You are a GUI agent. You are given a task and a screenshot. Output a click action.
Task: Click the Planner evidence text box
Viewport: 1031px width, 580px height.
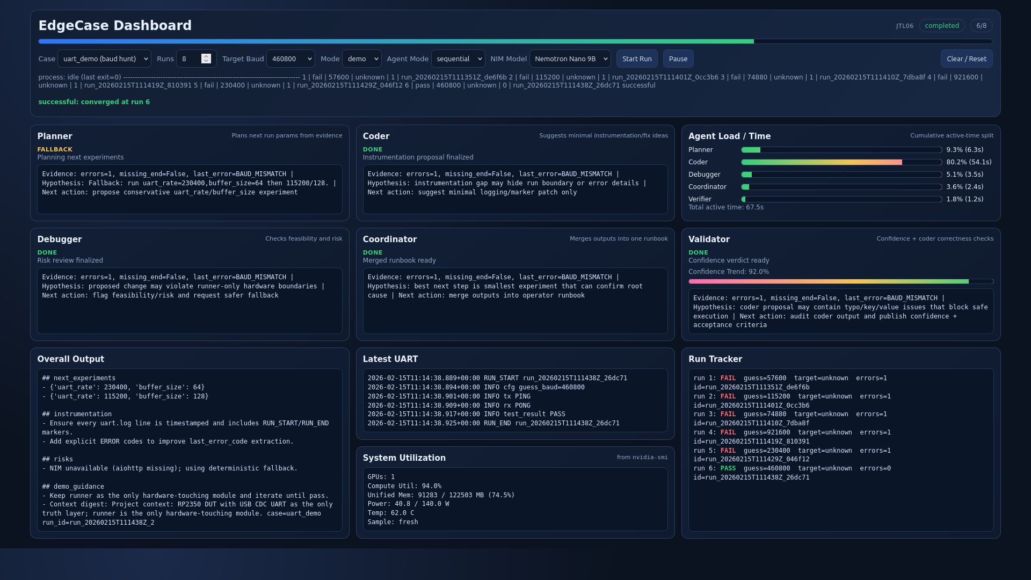[190, 189]
